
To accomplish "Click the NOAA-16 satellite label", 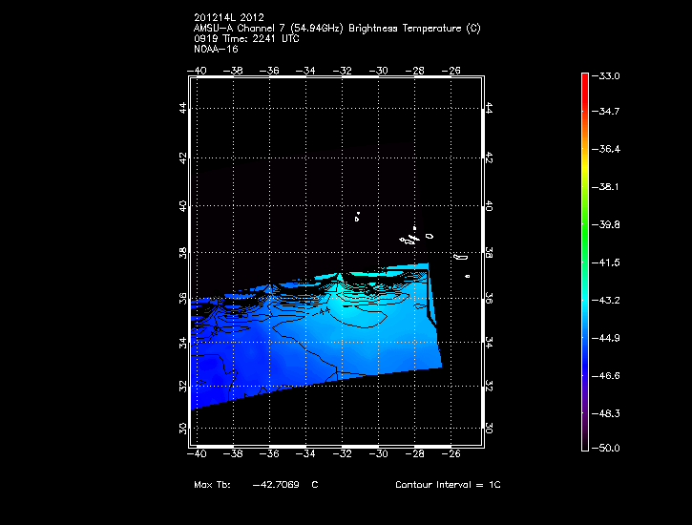I will (x=216, y=50).
